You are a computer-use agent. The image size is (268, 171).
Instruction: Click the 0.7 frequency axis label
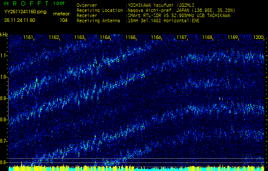point(4,141)
